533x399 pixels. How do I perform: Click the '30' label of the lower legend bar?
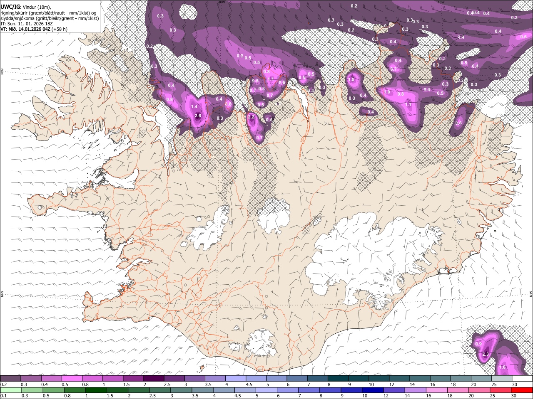(514, 396)
